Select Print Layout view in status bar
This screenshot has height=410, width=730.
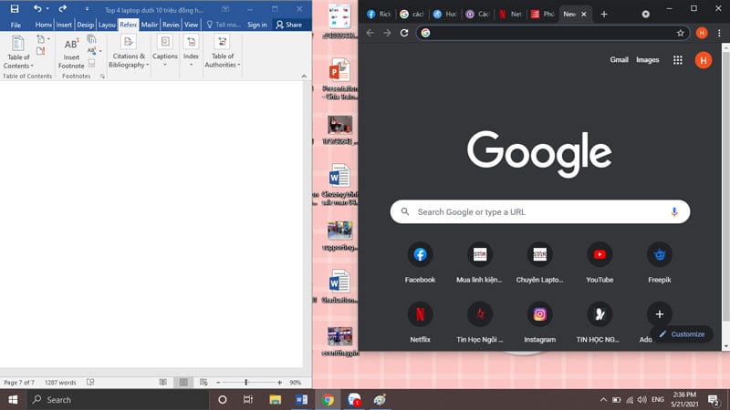point(183,382)
